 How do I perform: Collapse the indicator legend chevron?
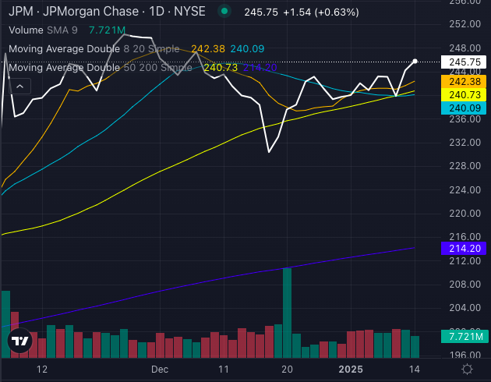tap(19, 86)
